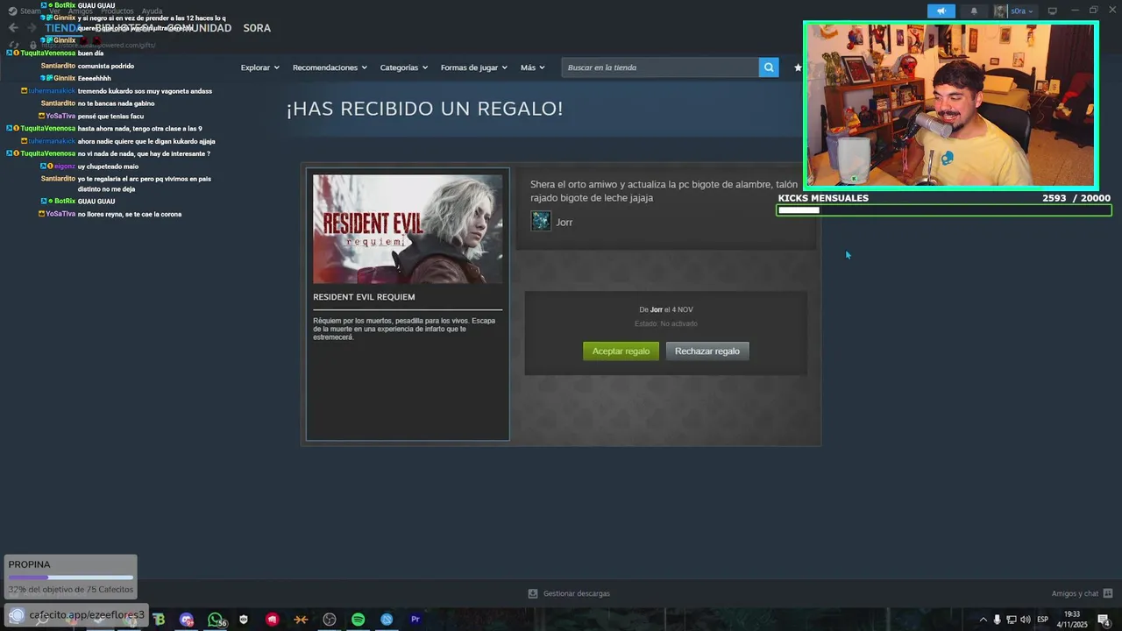
Task: Open the Steam notifications bell
Action: click(x=974, y=11)
